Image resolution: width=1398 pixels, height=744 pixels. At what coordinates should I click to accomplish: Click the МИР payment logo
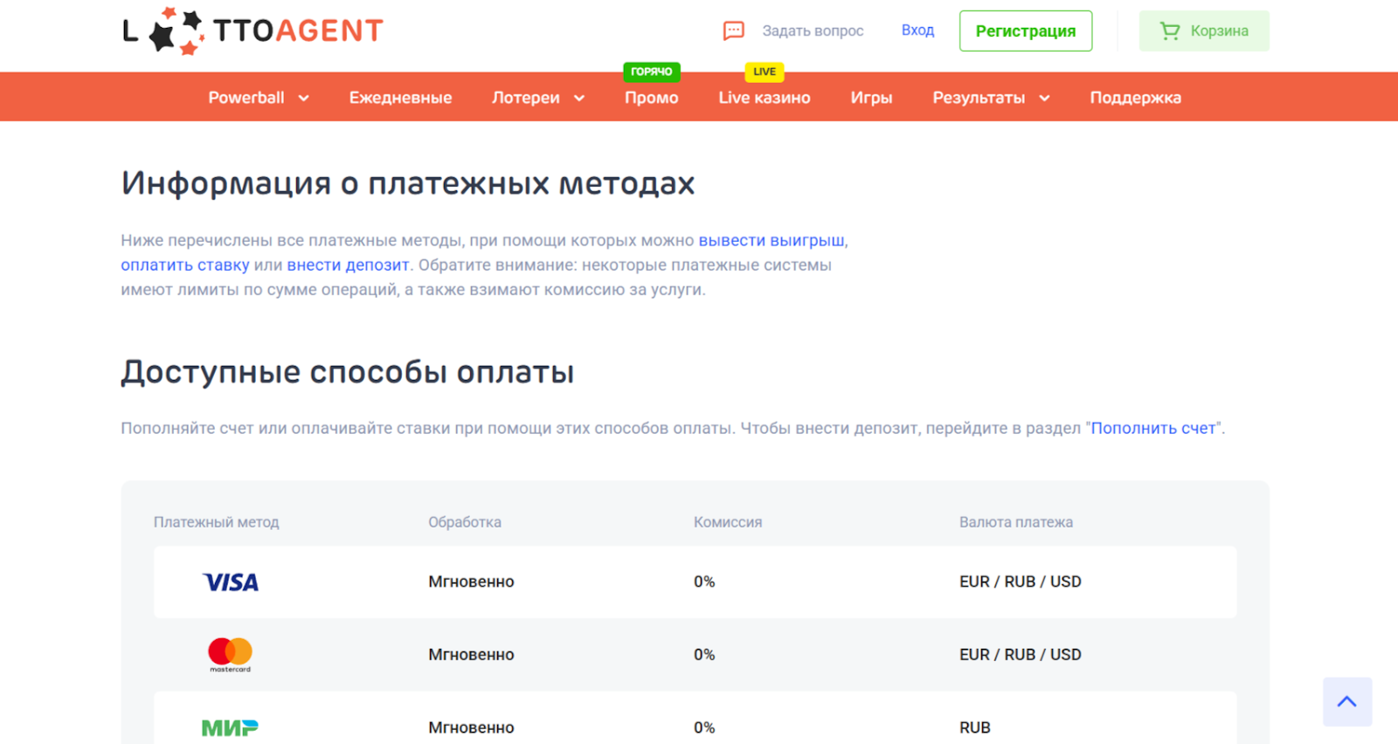point(230,727)
